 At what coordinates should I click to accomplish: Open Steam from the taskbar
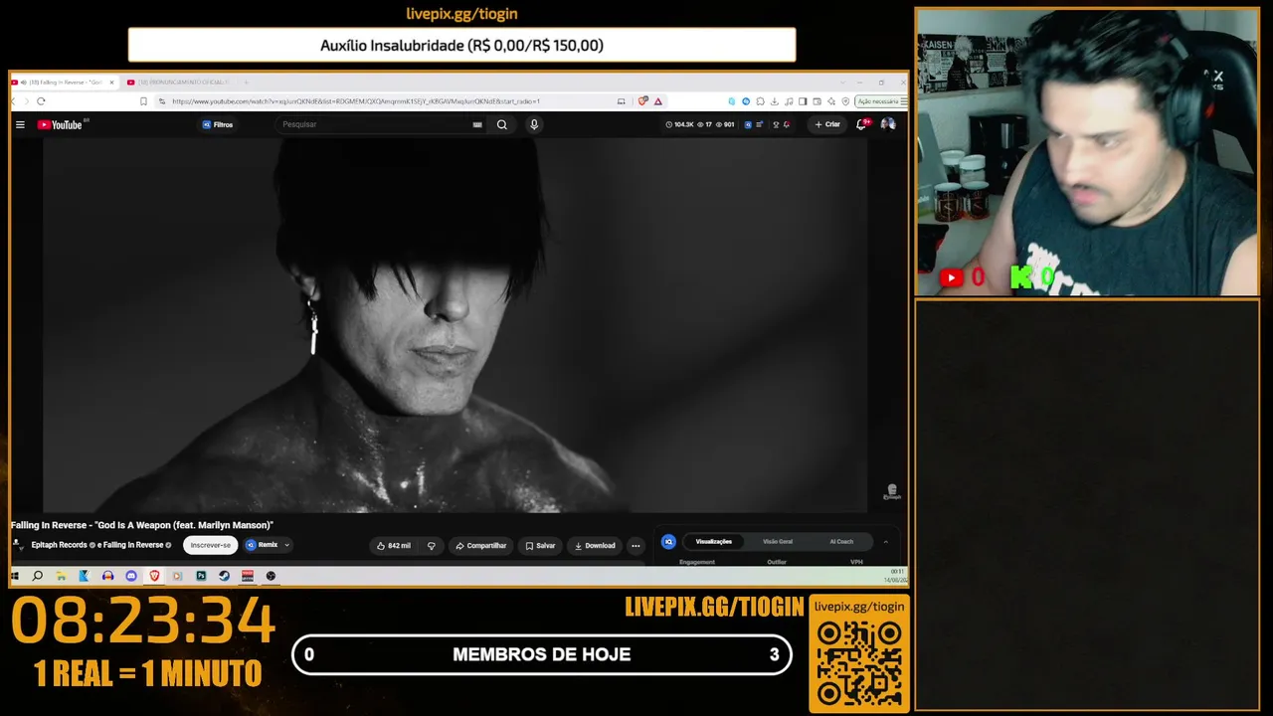click(x=224, y=576)
